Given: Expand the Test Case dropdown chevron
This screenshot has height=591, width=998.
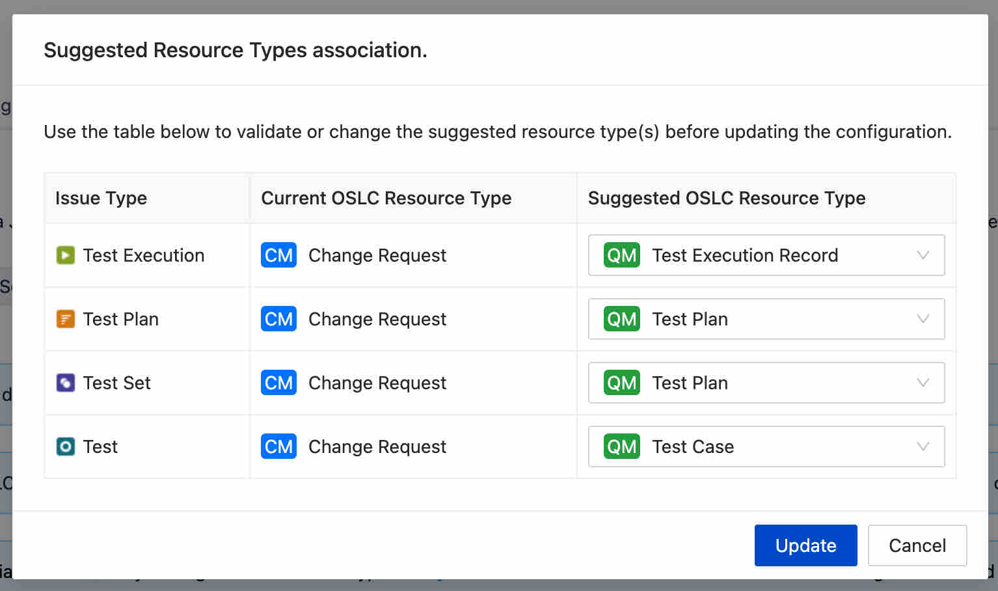Looking at the screenshot, I should coord(923,447).
